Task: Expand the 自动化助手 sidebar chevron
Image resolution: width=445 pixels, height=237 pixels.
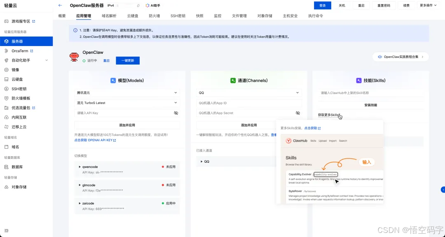Action: pyautogui.click(x=47, y=60)
